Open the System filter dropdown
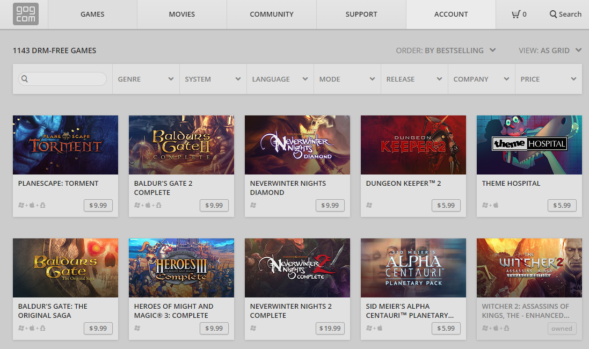Screen dimensions: 589x349 pos(213,79)
